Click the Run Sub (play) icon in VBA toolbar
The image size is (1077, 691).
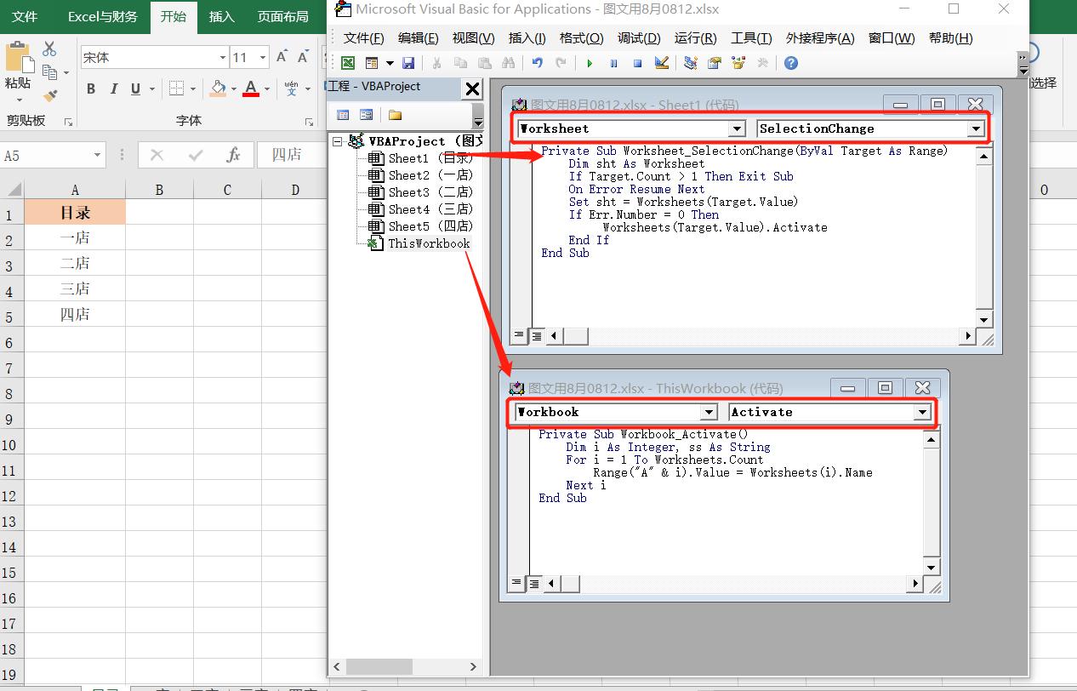(x=590, y=63)
